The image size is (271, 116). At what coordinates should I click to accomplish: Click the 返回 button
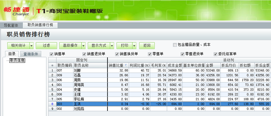click(147, 46)
